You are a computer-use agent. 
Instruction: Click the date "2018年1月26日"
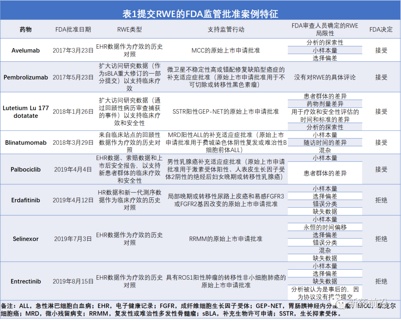click(73, 112)
